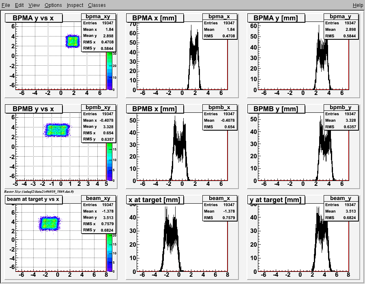Click 'Entries 19347' in bpma_xy stats
The image size is (365, 284).
coord(98,23)
